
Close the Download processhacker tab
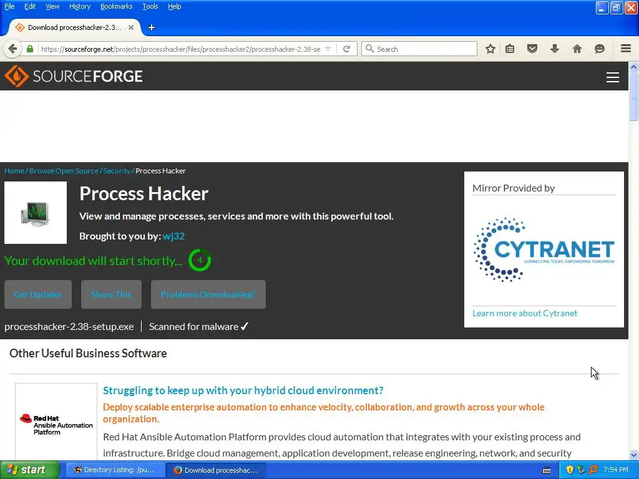pos(131,27)
